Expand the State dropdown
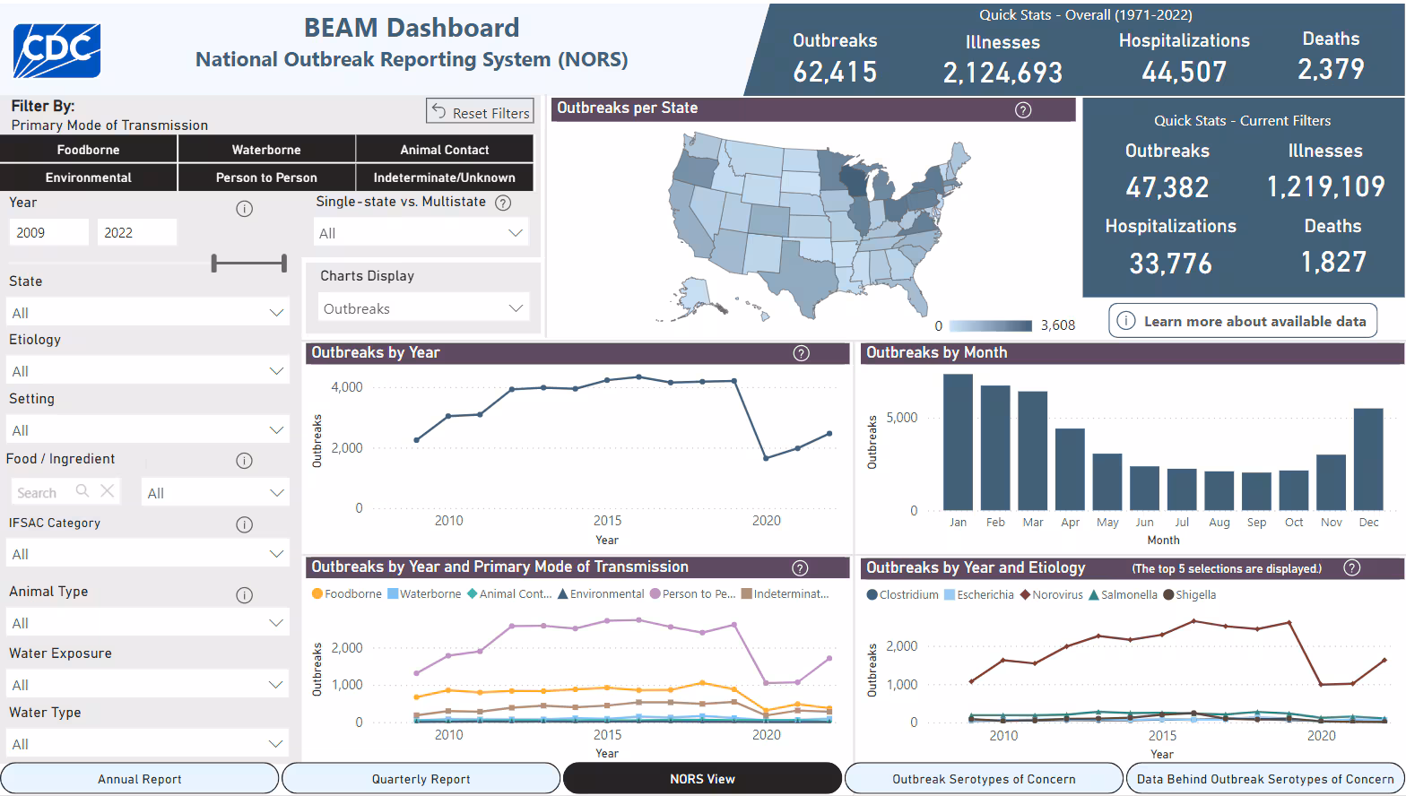The height and width of the screenshot is (796, 1406). click(148, 313)
